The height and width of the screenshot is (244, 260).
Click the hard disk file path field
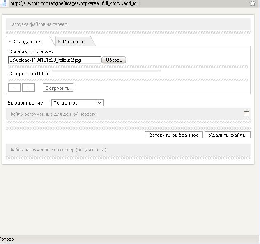pyautogui.click(x=55, y=60)
